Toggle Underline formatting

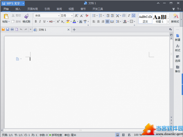(x=44, y=21)
